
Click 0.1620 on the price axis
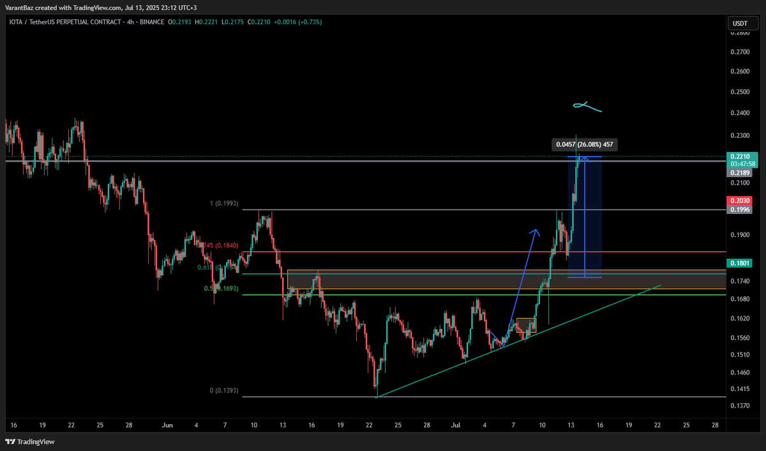[x=740, y=318]
